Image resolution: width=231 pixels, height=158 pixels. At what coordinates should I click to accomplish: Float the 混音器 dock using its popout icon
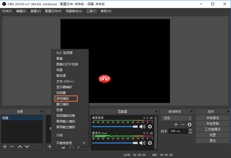click(x=156, y=112)
